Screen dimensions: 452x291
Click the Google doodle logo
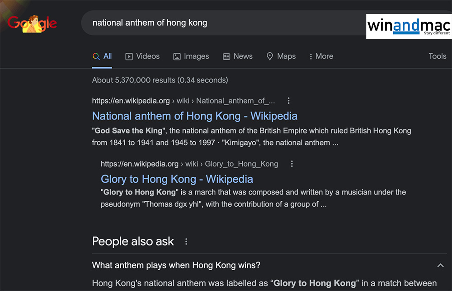(x=32, y=23)
